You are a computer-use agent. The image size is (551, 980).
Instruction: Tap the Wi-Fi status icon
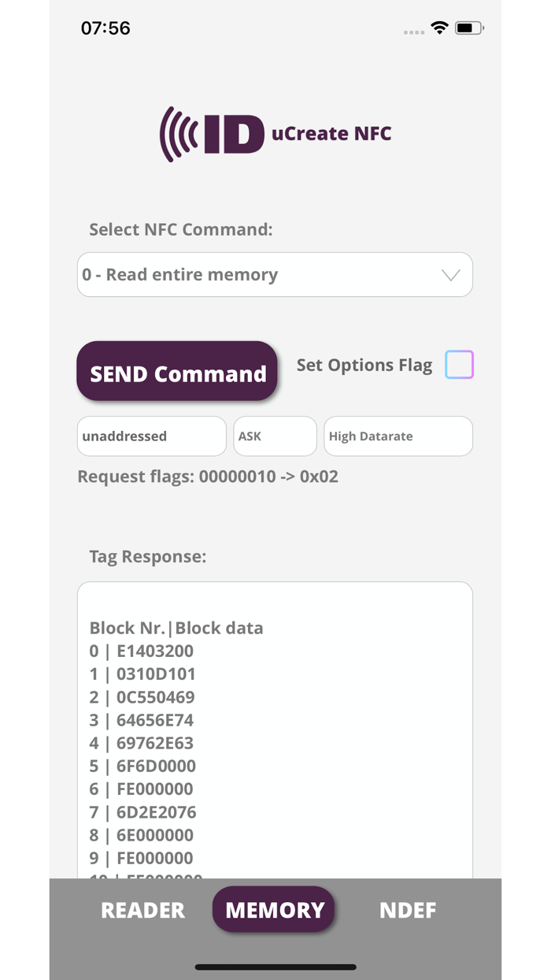click(x=439, y=27)
